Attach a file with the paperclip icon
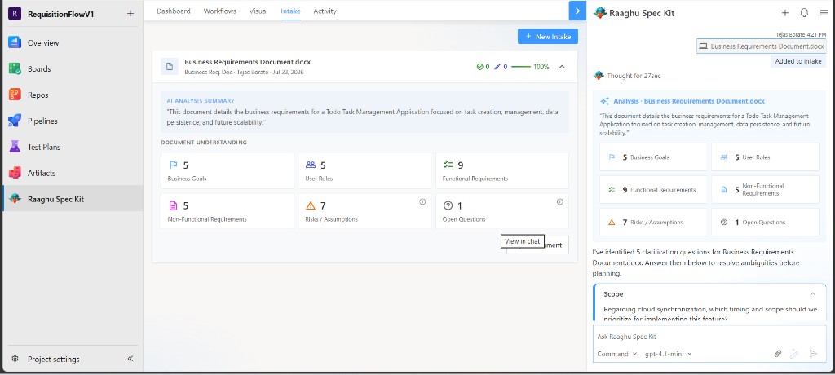835x375 pixels. 777,354
